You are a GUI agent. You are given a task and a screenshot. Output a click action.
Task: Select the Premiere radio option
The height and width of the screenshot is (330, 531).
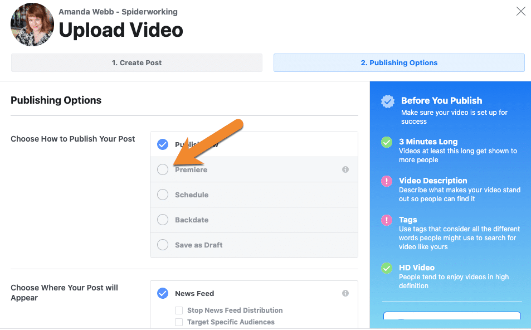point(163,169)
